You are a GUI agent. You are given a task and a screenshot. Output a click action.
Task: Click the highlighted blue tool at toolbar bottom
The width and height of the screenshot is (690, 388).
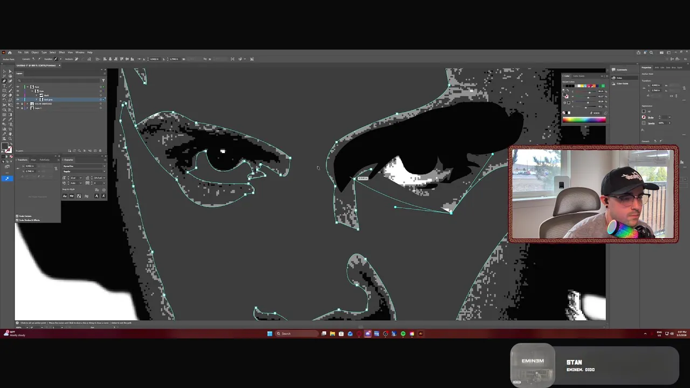click(7, 178)
